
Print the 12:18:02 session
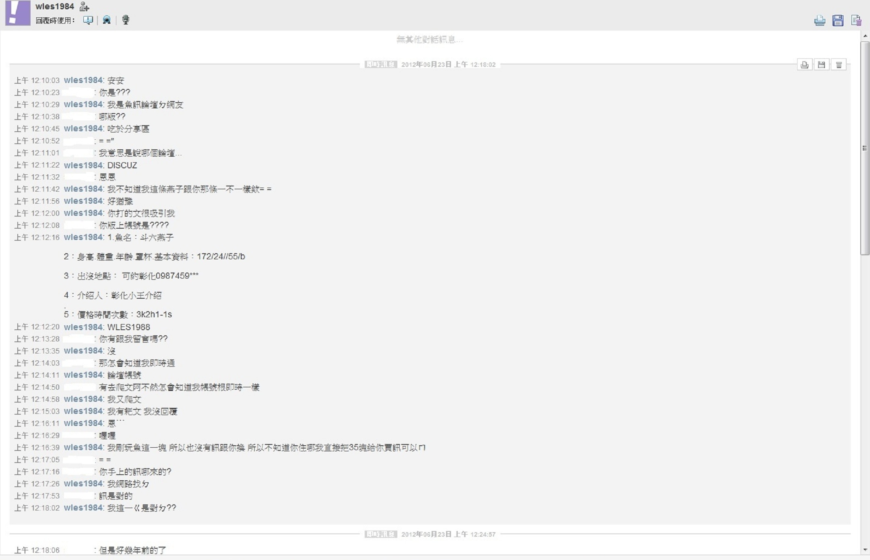click(804, 64)
